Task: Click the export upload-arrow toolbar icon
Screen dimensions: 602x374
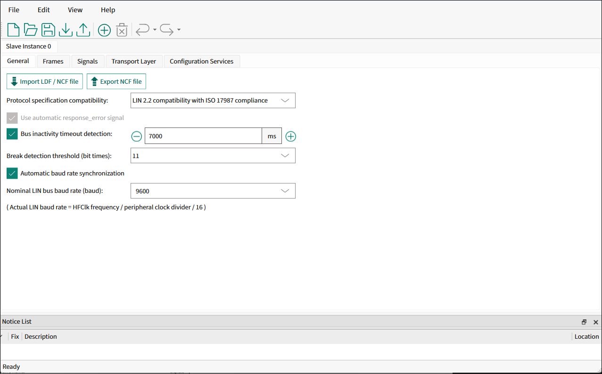Action: [x=83, y=30]
